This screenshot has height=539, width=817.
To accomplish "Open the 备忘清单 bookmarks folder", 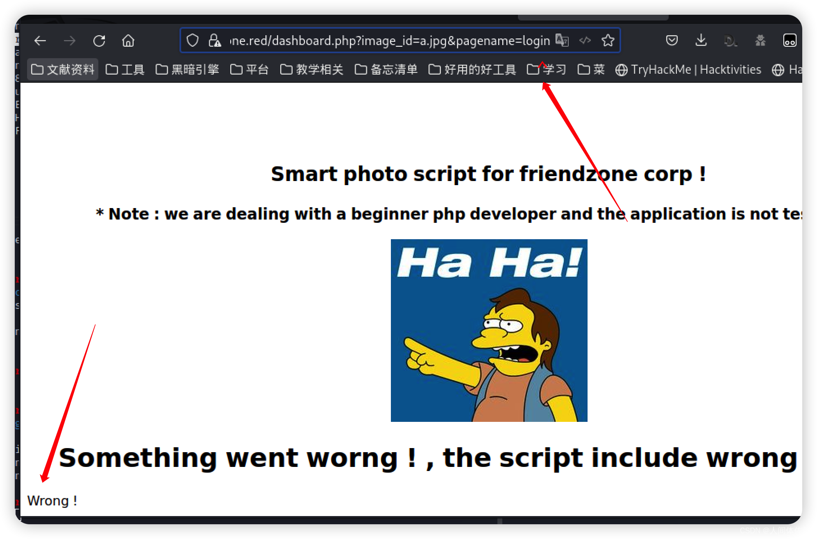I will click(386, 70).
